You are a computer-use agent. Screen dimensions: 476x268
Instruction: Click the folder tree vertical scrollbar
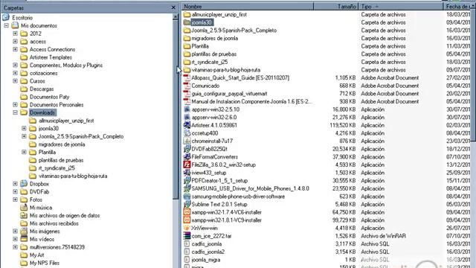point(176,109)
